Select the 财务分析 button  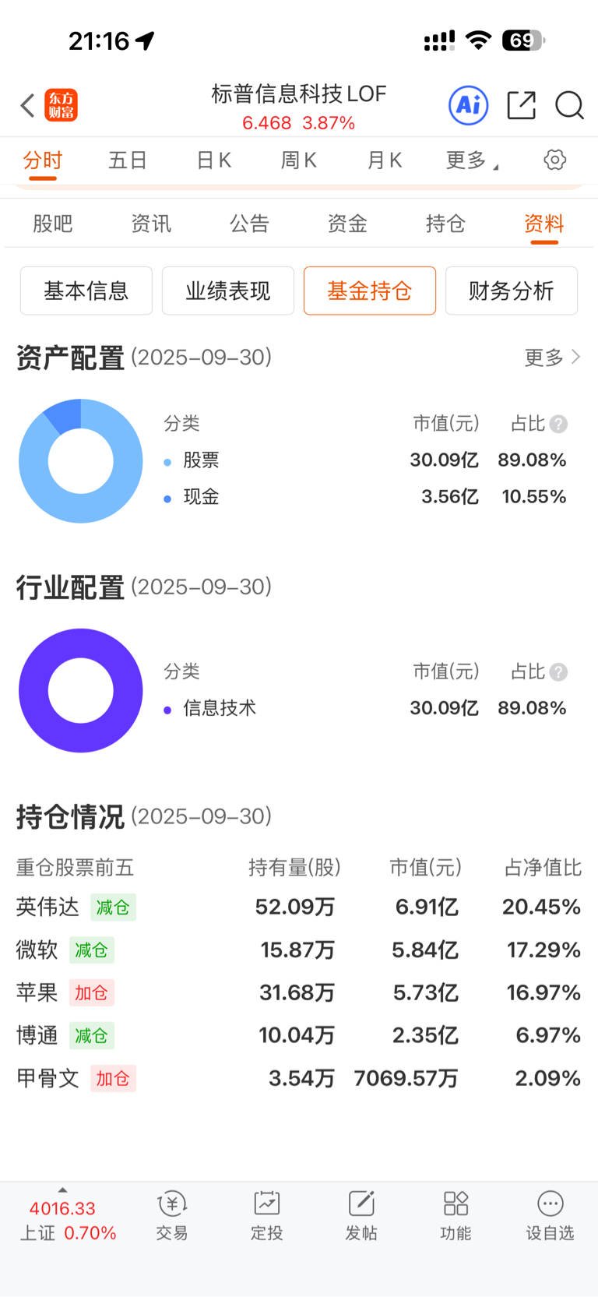(512, 291)
